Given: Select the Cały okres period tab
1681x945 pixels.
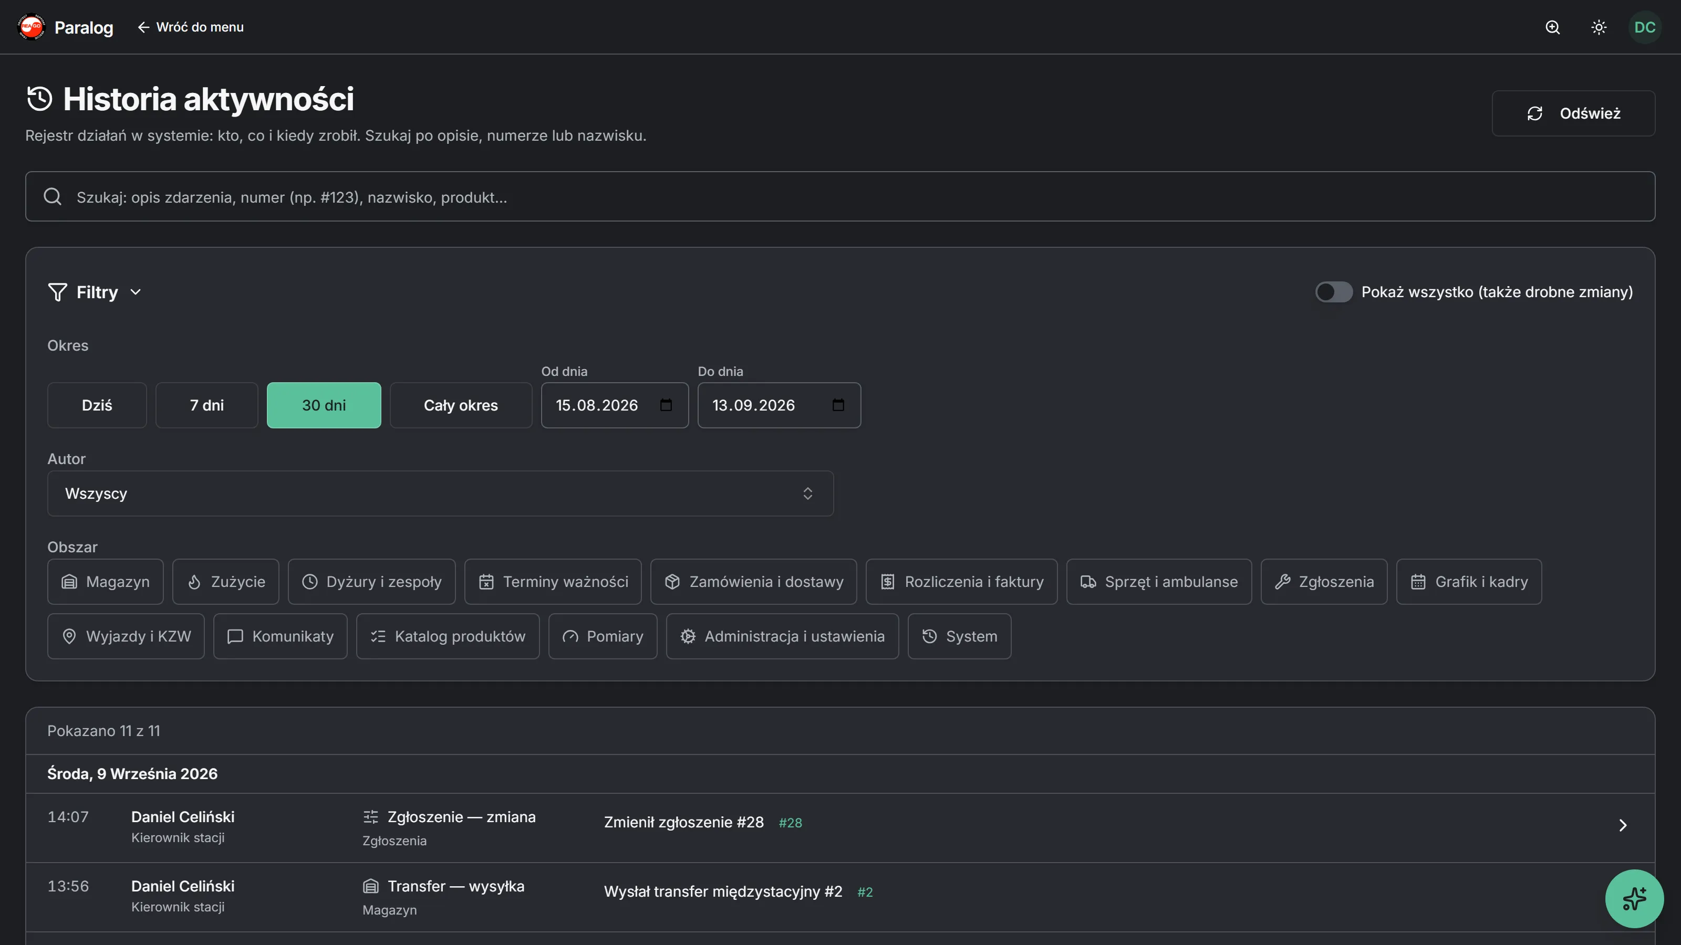Looking at the screenshot, I should coord(461,405).
